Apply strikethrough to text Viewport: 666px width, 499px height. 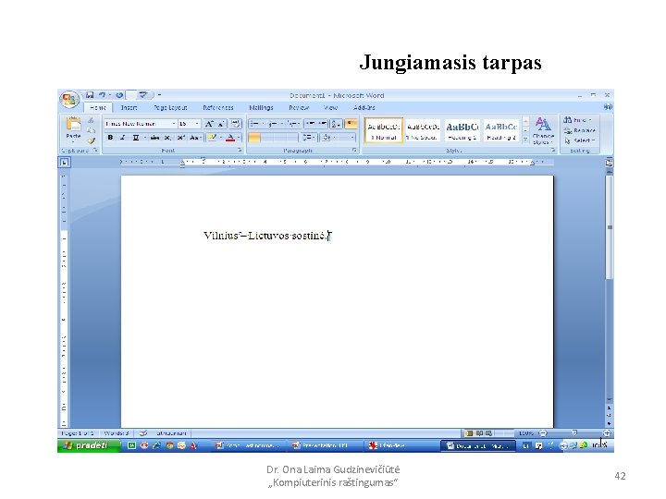(x=154, y=138)
